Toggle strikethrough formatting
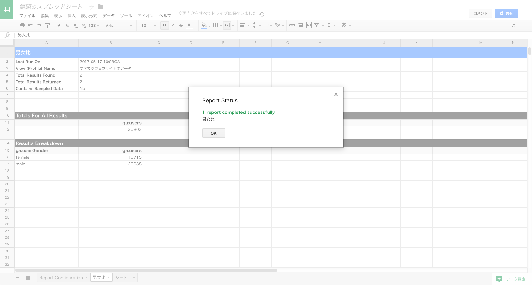 [181, 25]
